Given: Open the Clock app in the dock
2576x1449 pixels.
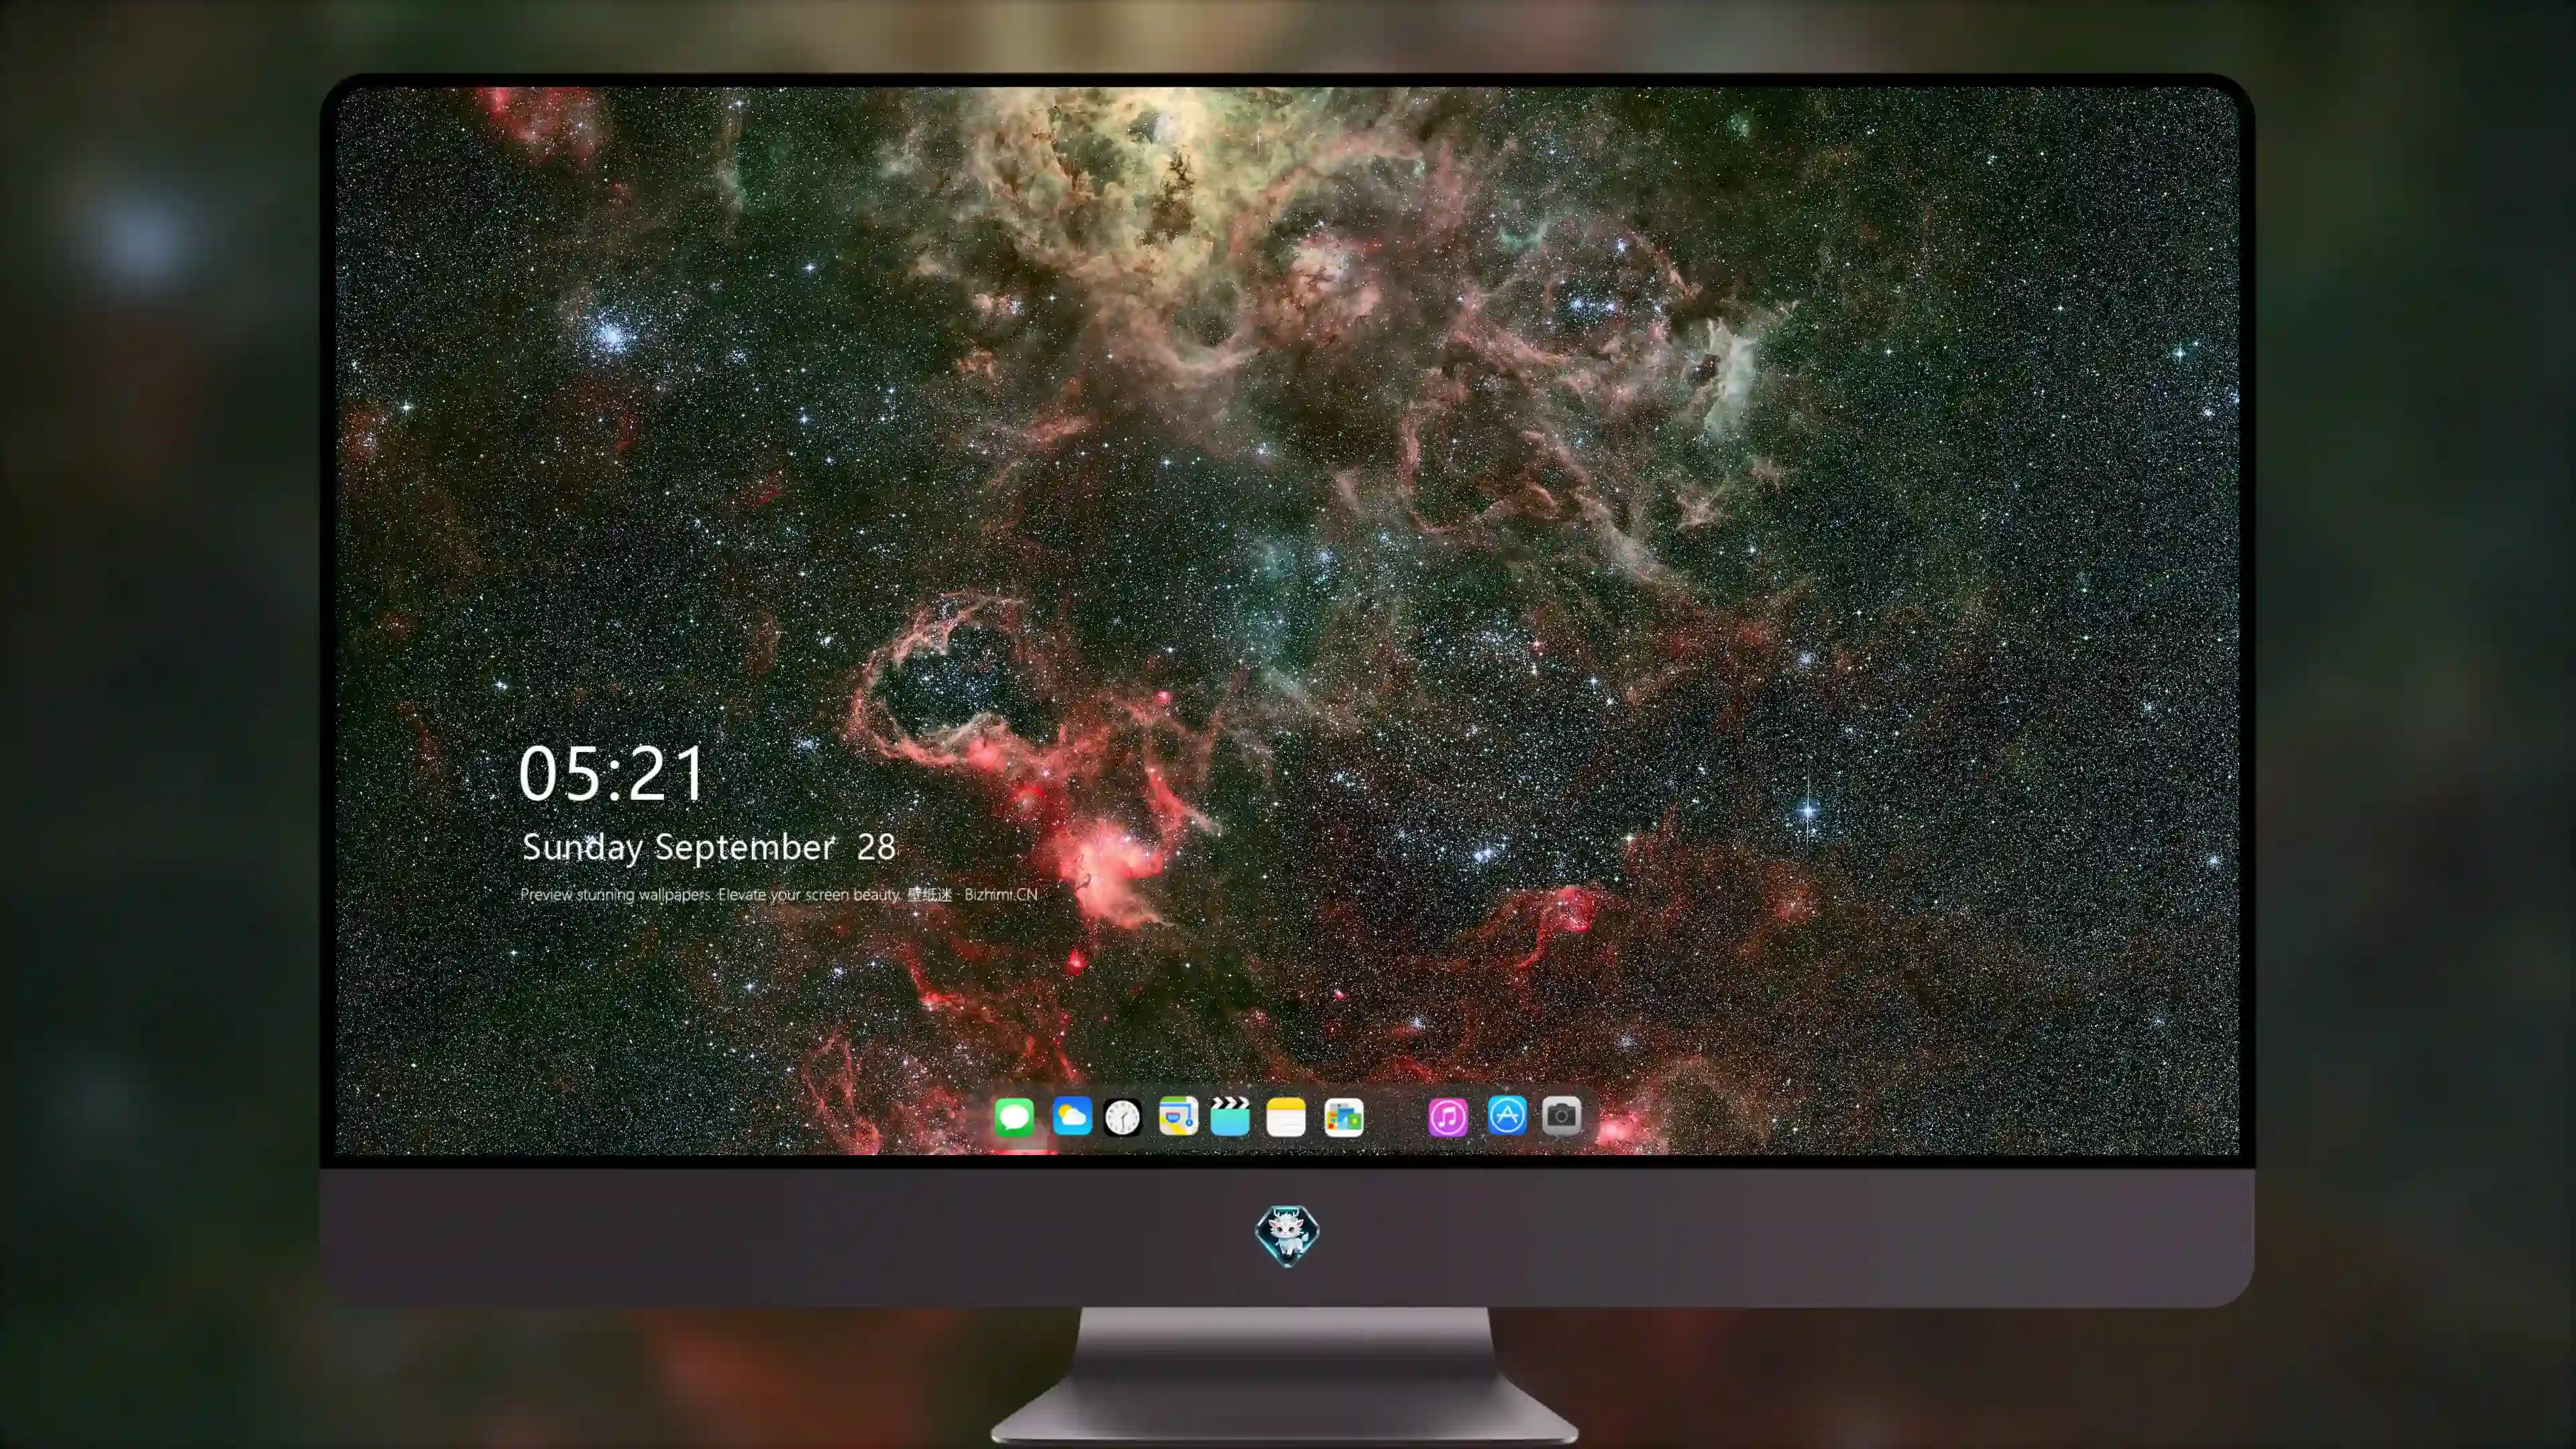Looking at the screenshot, I should (x=1123, y=1117).
